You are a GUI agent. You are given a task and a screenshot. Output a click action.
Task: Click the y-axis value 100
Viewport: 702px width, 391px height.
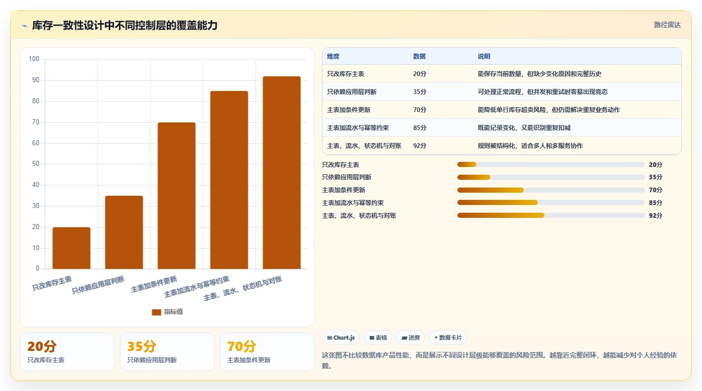[34, 59]
